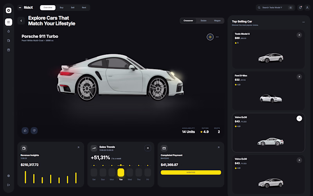Click the Tuesday marker on trend line
Viewport: 313px width, 196px height.
[x=121, y=165]
